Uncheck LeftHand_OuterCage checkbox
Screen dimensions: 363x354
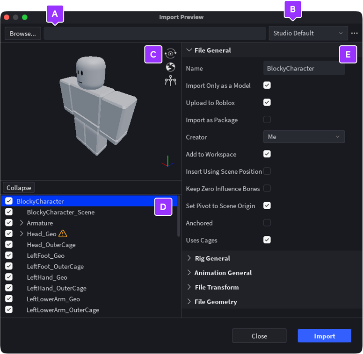(9, 288)
